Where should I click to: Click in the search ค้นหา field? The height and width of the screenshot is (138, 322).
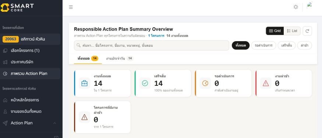click(152, 45)
